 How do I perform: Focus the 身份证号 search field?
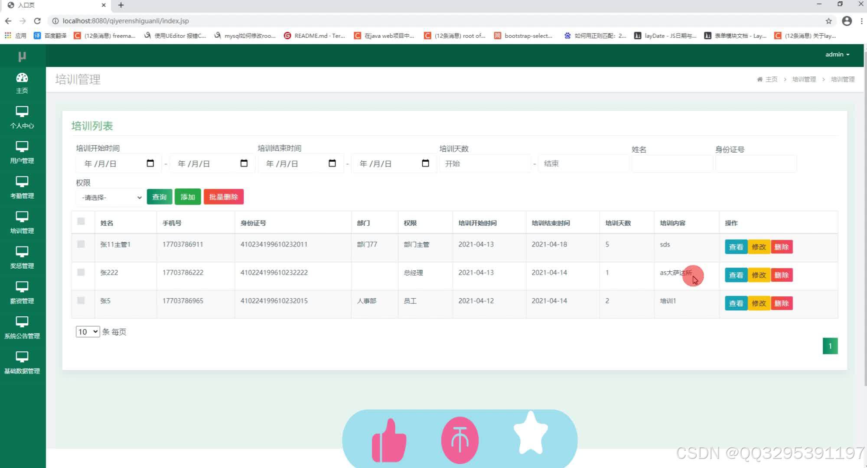coord(756,164)
